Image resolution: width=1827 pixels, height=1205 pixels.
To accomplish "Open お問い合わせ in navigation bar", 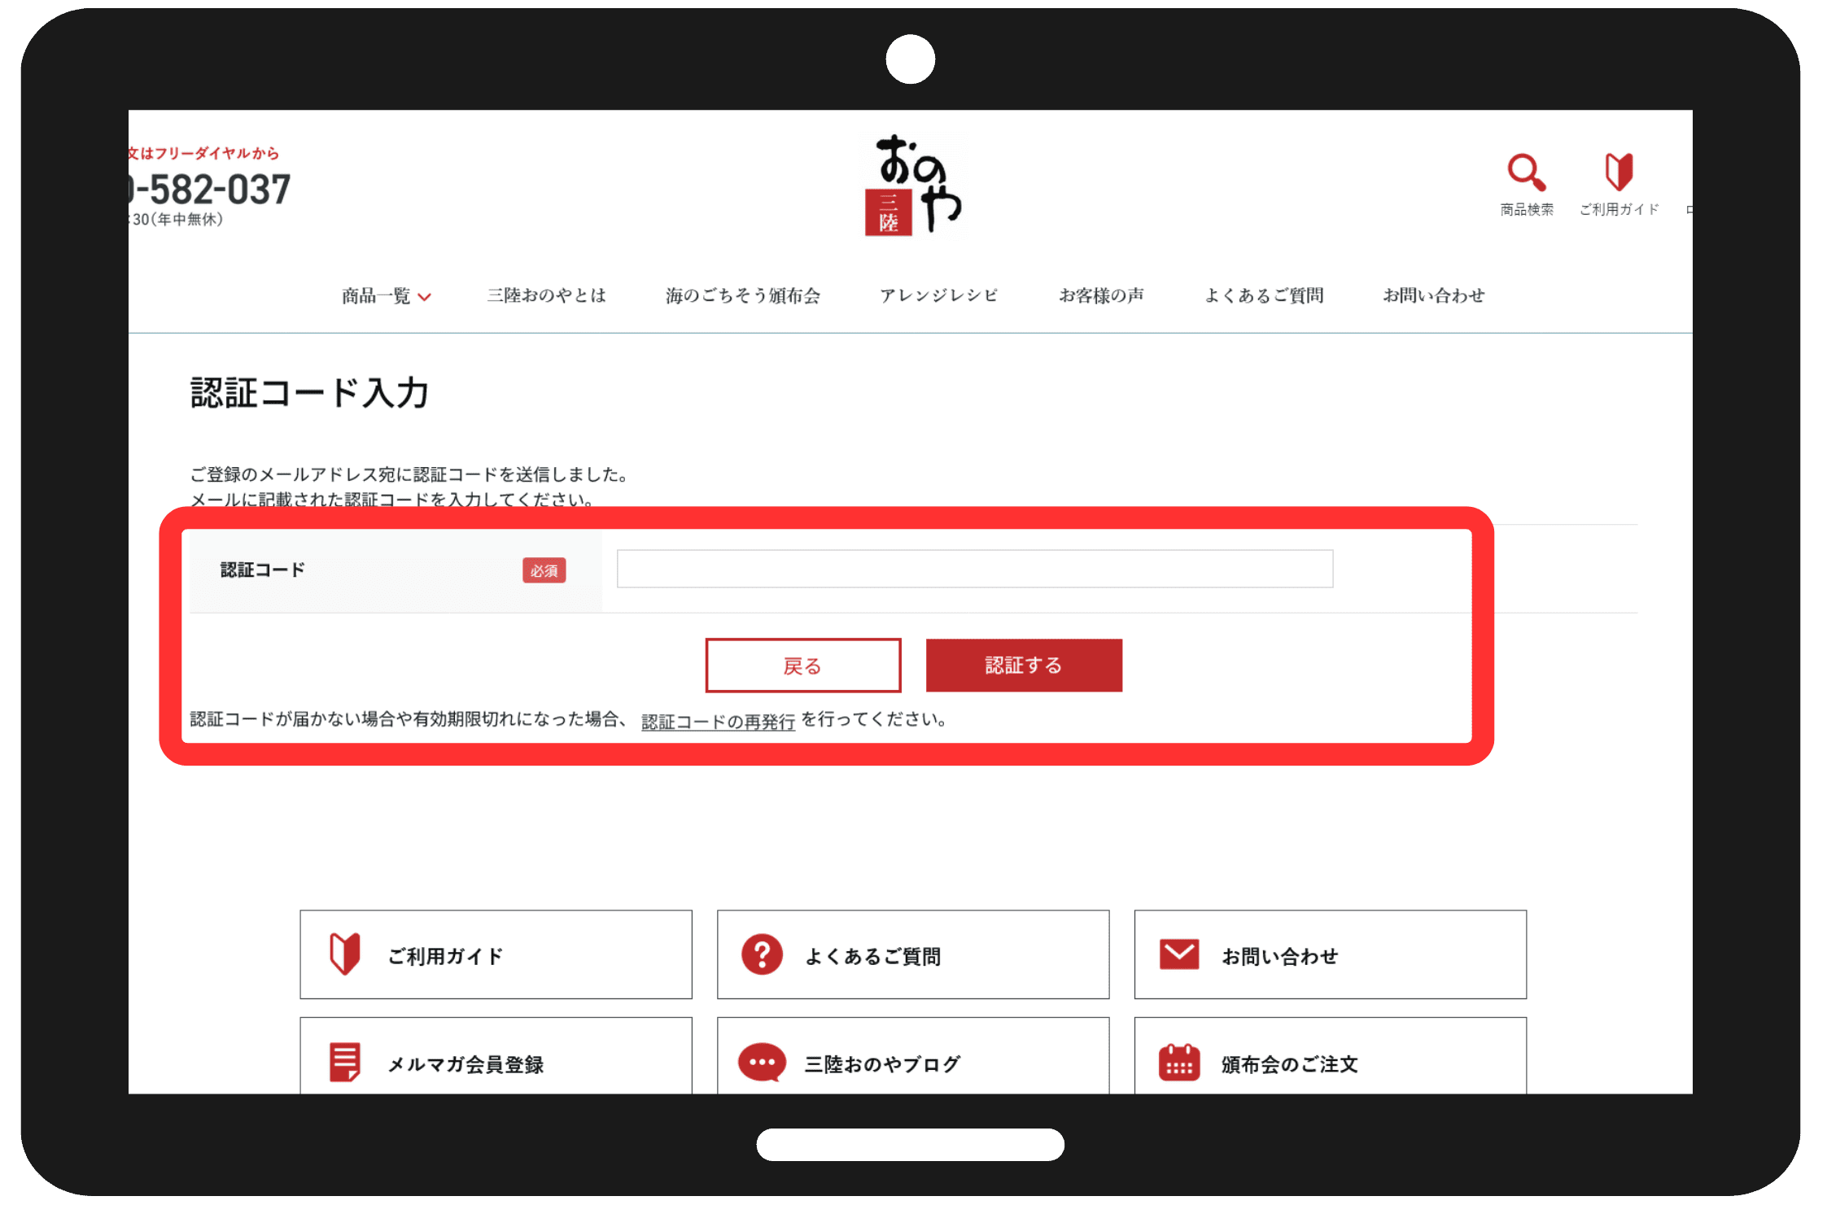I will 1434,295.
